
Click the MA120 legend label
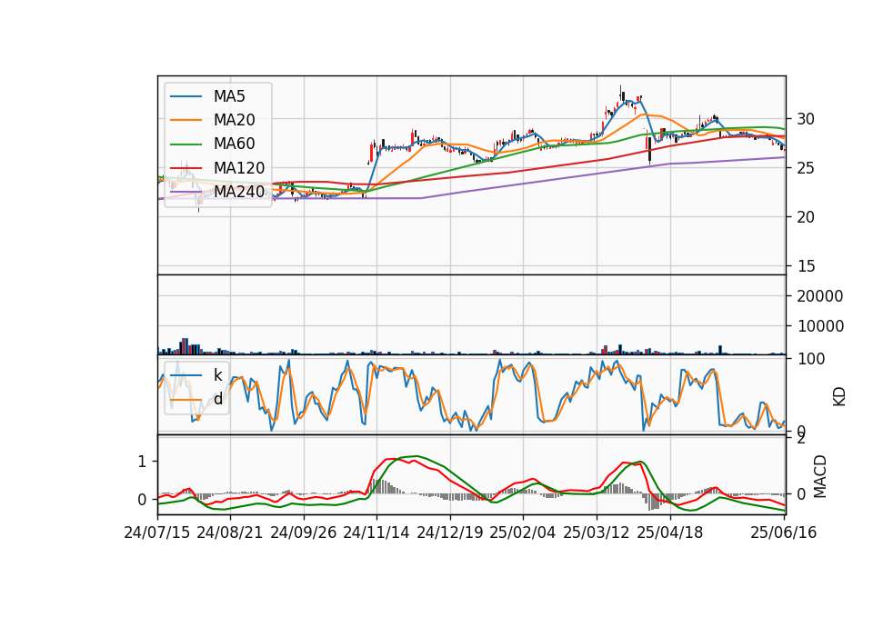[239, 168]
